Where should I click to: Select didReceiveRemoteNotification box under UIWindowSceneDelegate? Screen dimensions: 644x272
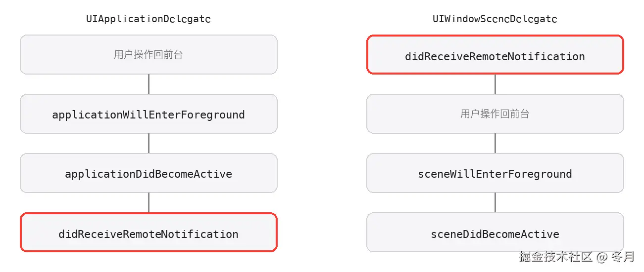coord(495,54)
